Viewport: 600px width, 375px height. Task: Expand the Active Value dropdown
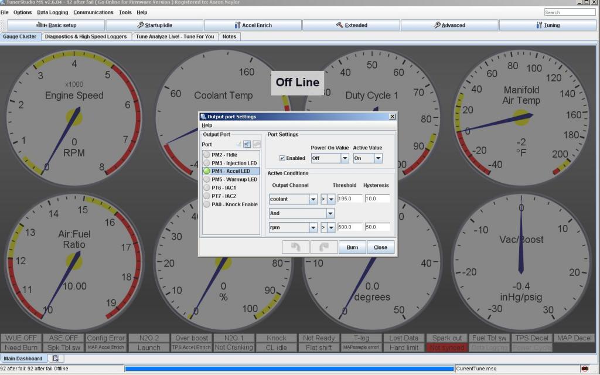coord(378,158)
